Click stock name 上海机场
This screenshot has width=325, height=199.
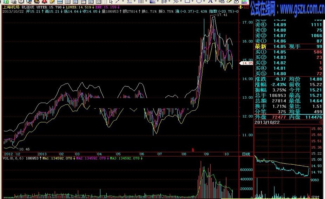coord(11,7)
